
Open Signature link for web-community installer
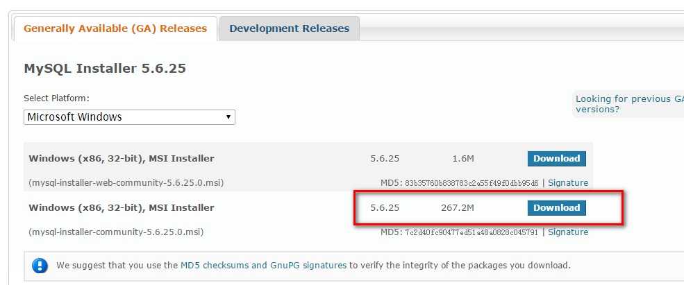568,182
